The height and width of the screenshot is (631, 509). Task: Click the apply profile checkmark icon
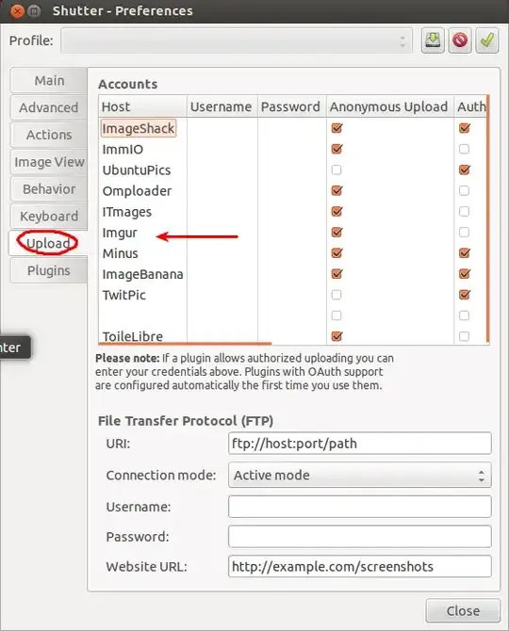click(487, 40)
